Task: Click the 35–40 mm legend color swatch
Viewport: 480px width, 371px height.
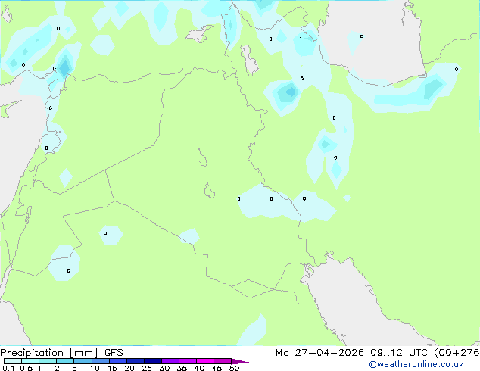Action: pyautogui.click(x=188, y=361)
